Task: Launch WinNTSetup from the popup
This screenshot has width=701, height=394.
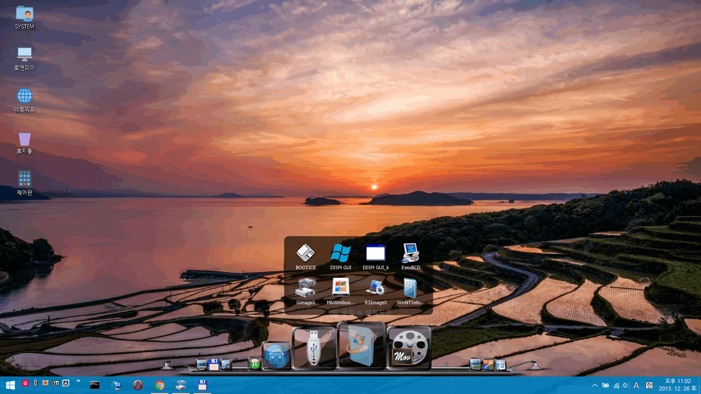Action: point(411,292)
